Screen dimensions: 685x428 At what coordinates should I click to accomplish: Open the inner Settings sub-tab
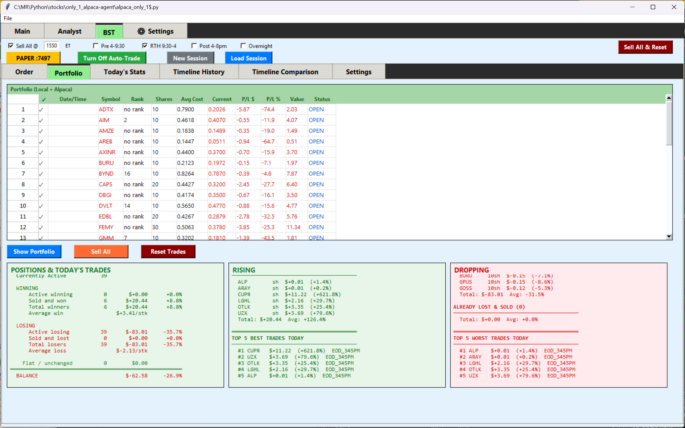359,72
